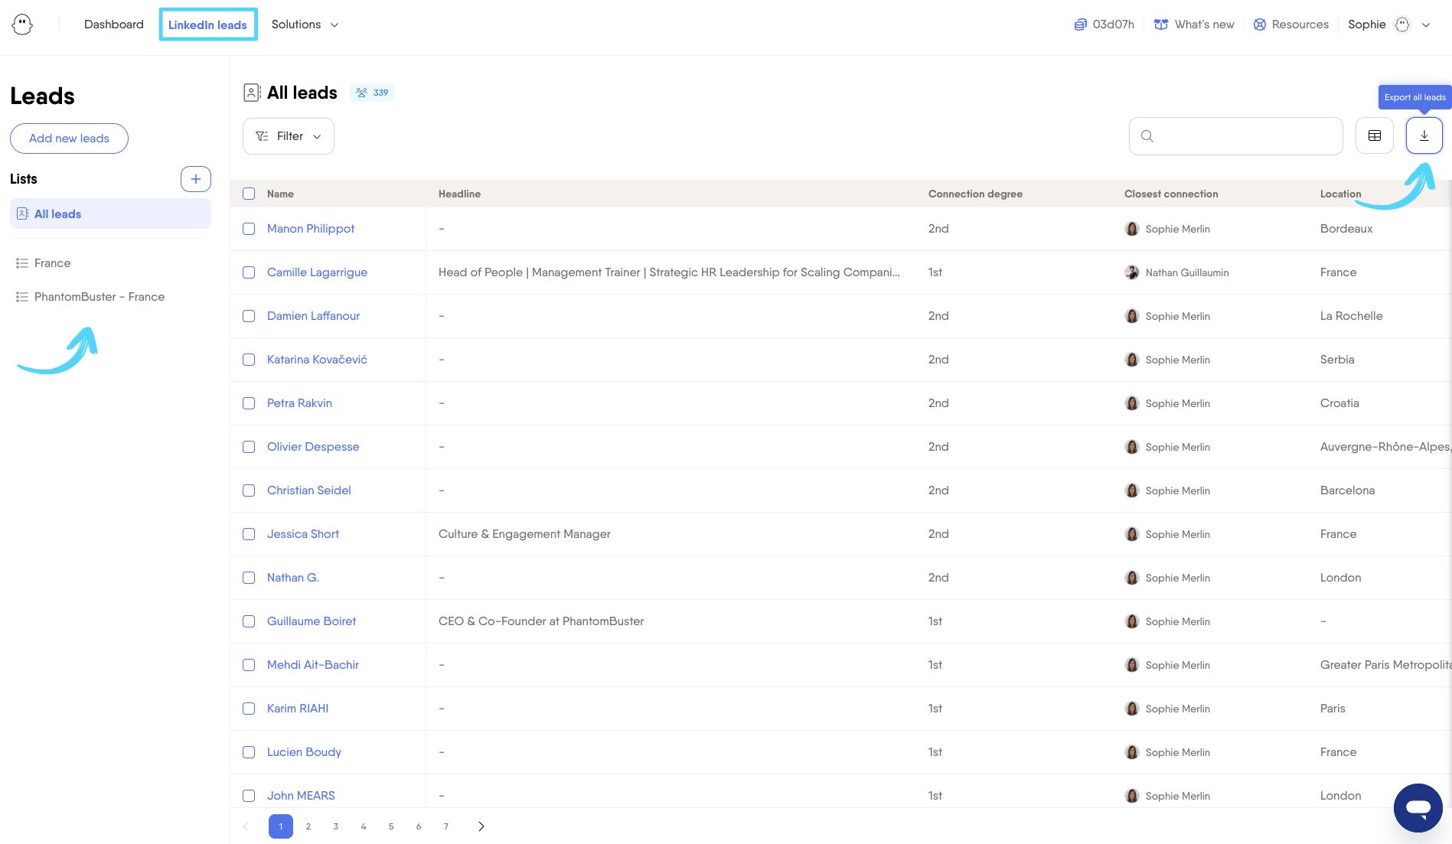
Task: Check the Jessica Short row checkbox
Action: tap(249, 534)
